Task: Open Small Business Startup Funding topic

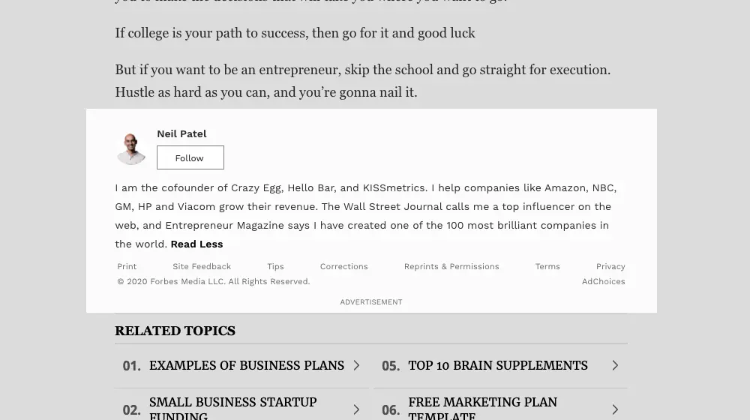Action: (232, 409)
